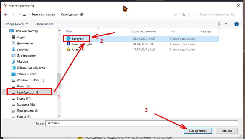Click sidebar scrollbar up arrow
The image size is (245, 139).
(x=59, y=30)
